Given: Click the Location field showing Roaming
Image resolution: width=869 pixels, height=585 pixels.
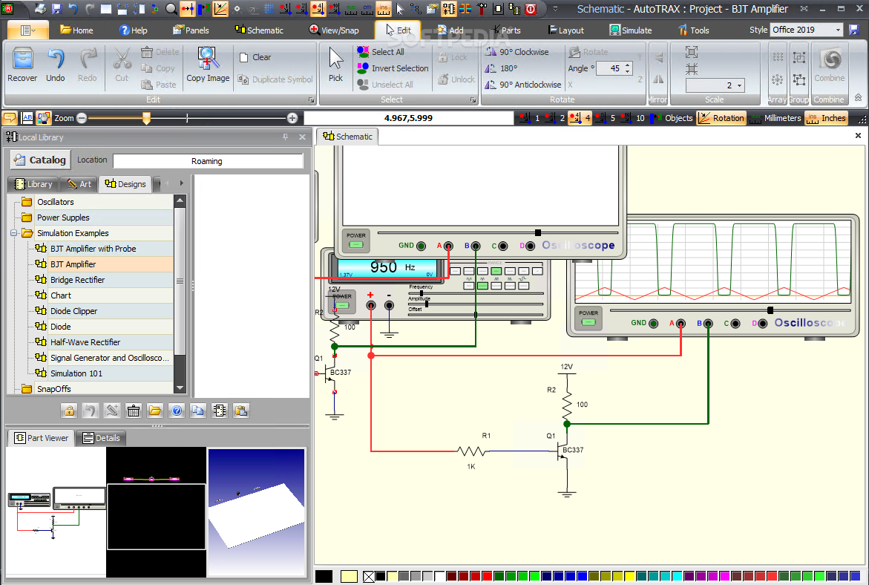Looking at the screenshot, I should point(207,161).
